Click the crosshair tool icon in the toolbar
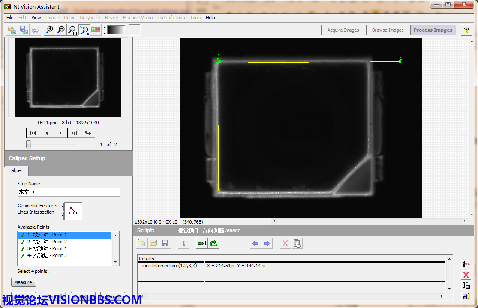Viewport: 478px width, 308px height. click(135, 30)
